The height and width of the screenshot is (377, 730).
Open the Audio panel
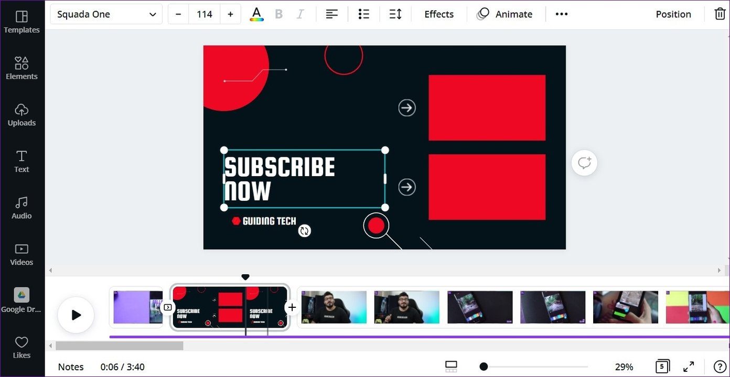pos(22,208)
